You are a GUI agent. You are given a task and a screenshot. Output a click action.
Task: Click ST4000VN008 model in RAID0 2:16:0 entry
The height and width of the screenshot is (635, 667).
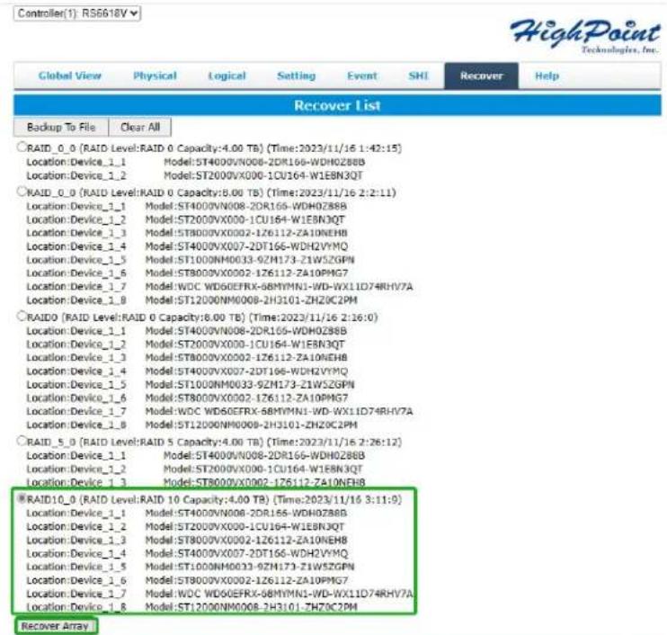[246, 331]
